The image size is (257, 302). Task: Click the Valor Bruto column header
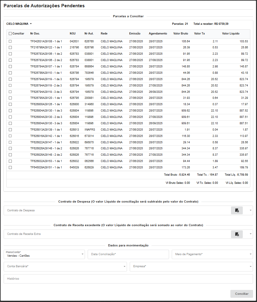[181, 34]
